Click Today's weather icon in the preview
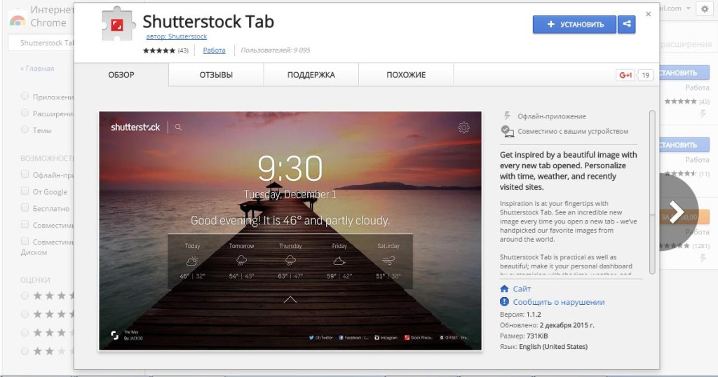The image size is (718, 377). pyautogui.click(x=192, y=261)
